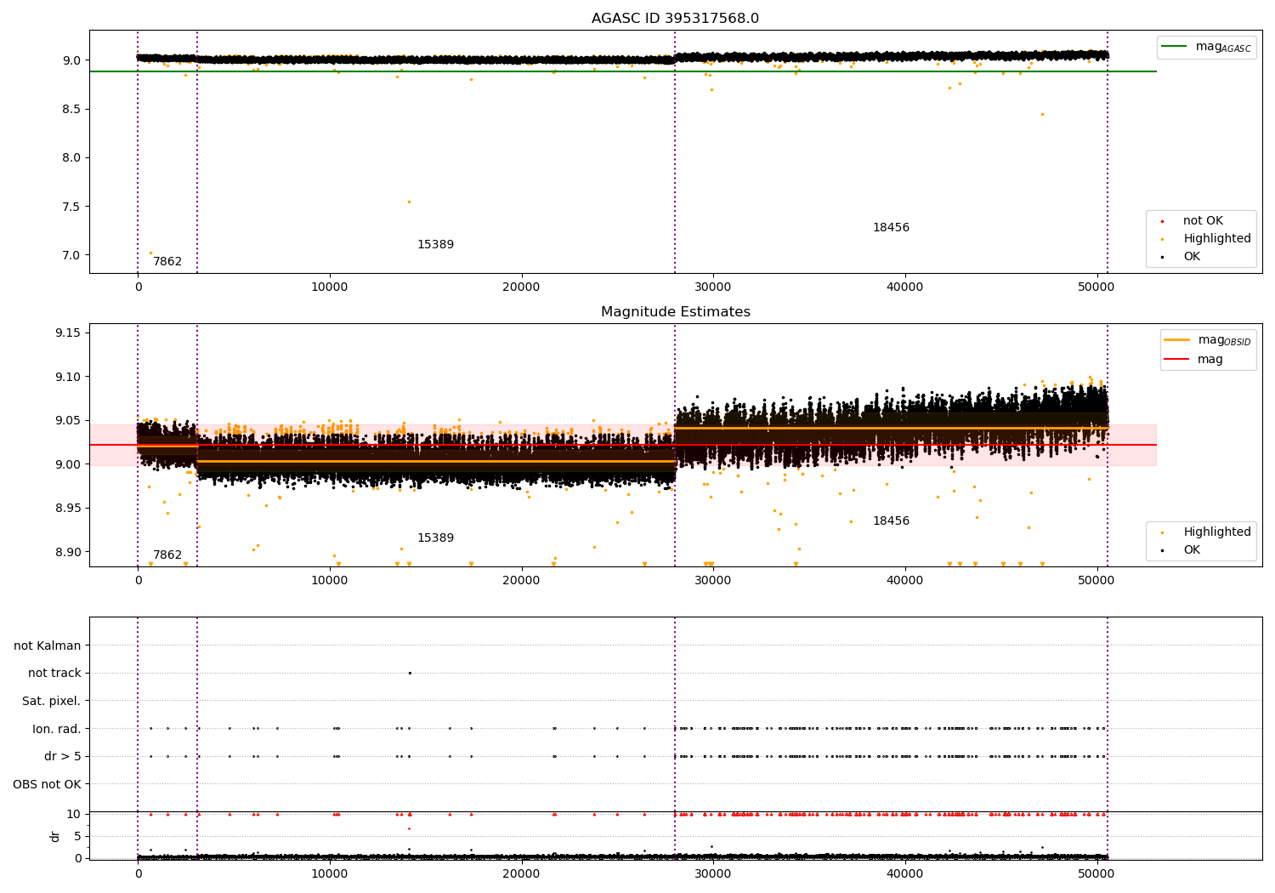Click red marker swatch beside 'not OK'
1275x893 pixels.
pos(1163,222)
